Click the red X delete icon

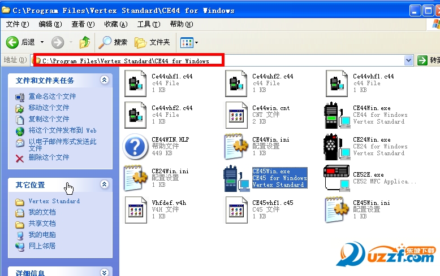tap(20, 159)
